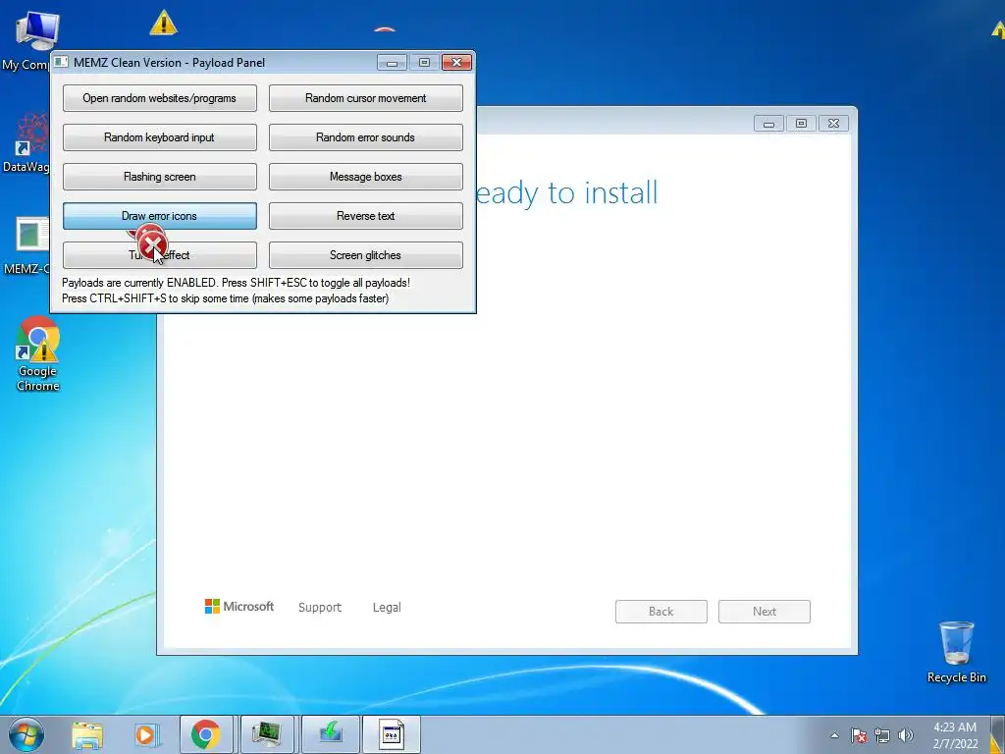Open the Legal link in installer
This screenshot has height=754, width=1005.
(387, 607)
